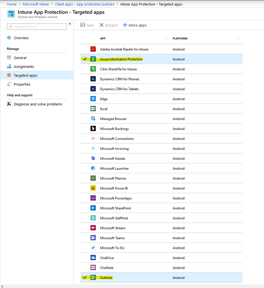Click the Adobe Acrobat Reader app icon

93,49
